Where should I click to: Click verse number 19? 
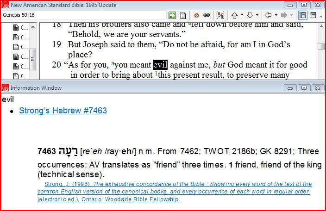tap(56, 44)
